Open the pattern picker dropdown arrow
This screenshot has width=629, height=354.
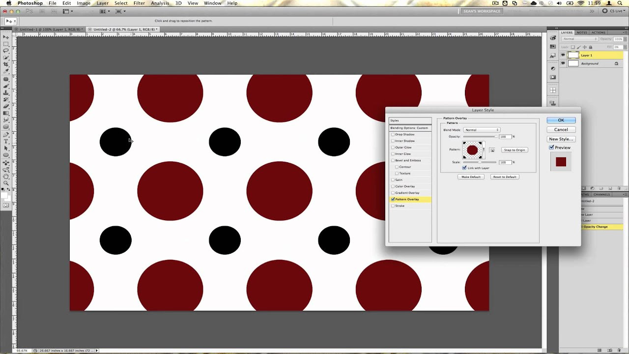(484, 149)
